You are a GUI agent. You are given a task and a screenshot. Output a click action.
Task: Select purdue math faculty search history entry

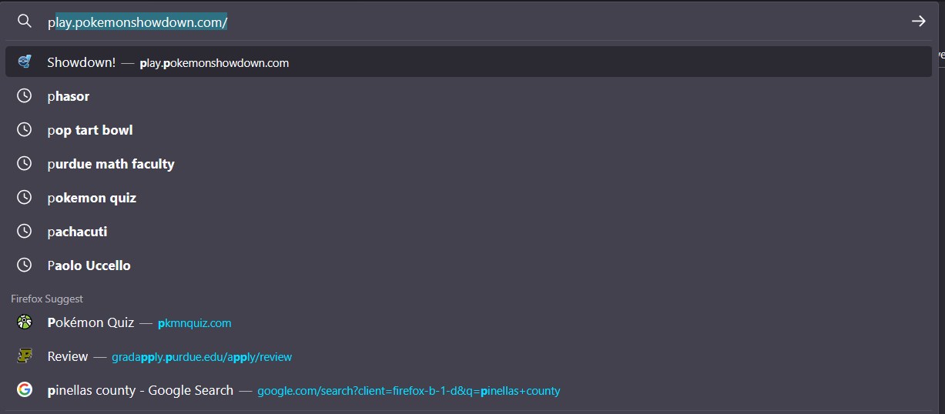click(x=468, y=164)
